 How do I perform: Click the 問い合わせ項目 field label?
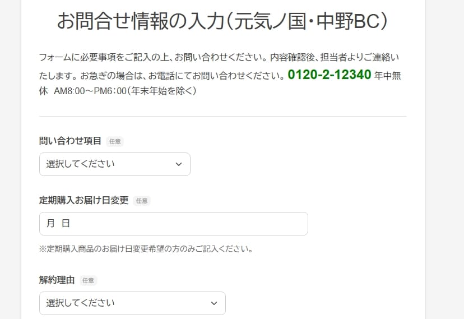pos(70,141)
